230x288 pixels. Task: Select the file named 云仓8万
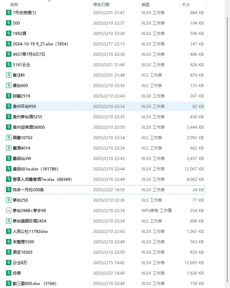20,262
